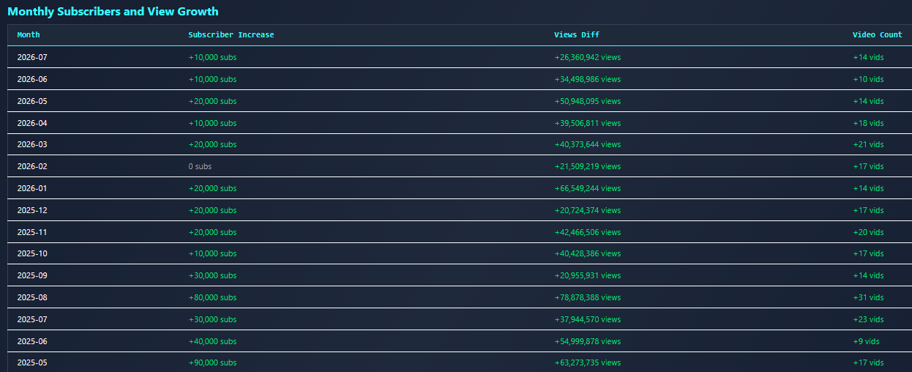Click the +26,360,942 views value
The image size is (912, 372).
point(588,57)
